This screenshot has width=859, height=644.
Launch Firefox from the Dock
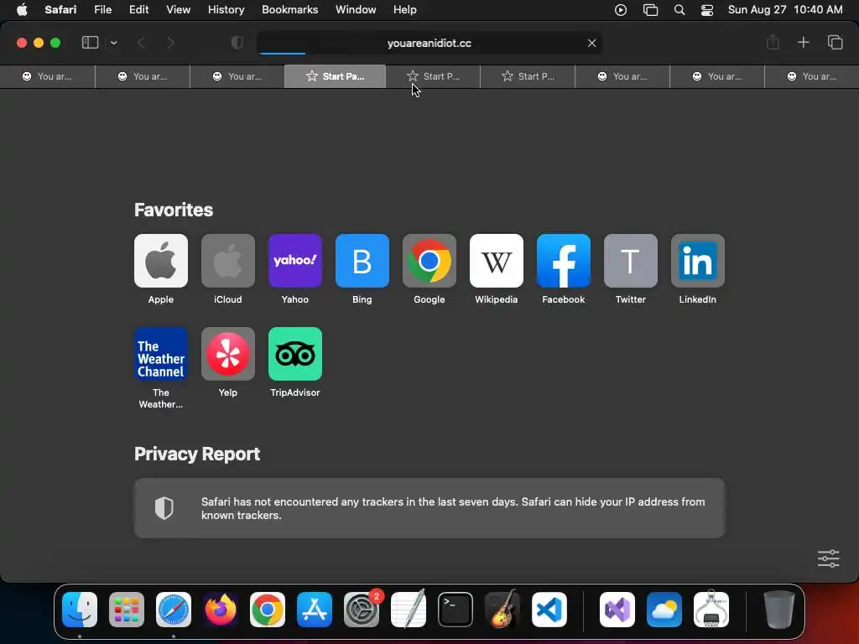point(221,610)
